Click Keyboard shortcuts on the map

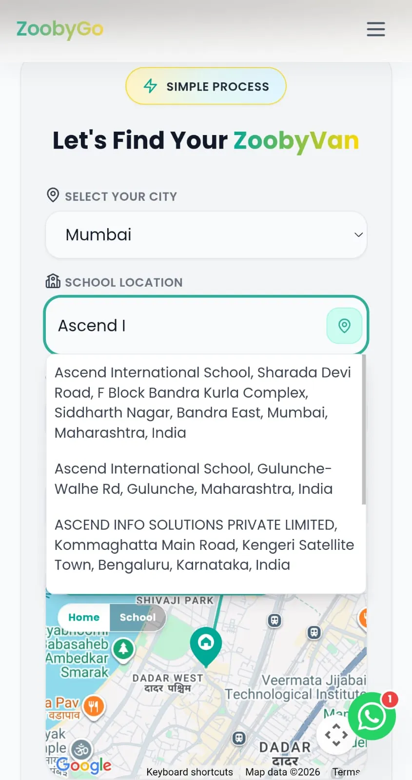pos(190,772)
